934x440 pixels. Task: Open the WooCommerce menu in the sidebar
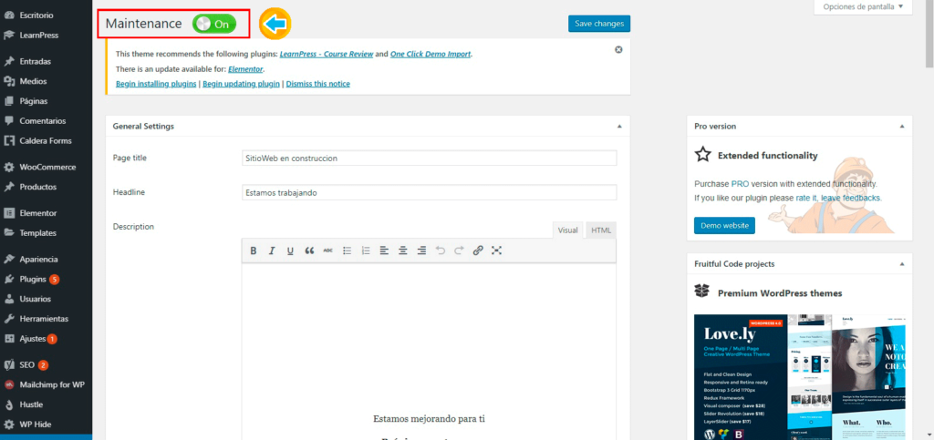tap(48, 167)
